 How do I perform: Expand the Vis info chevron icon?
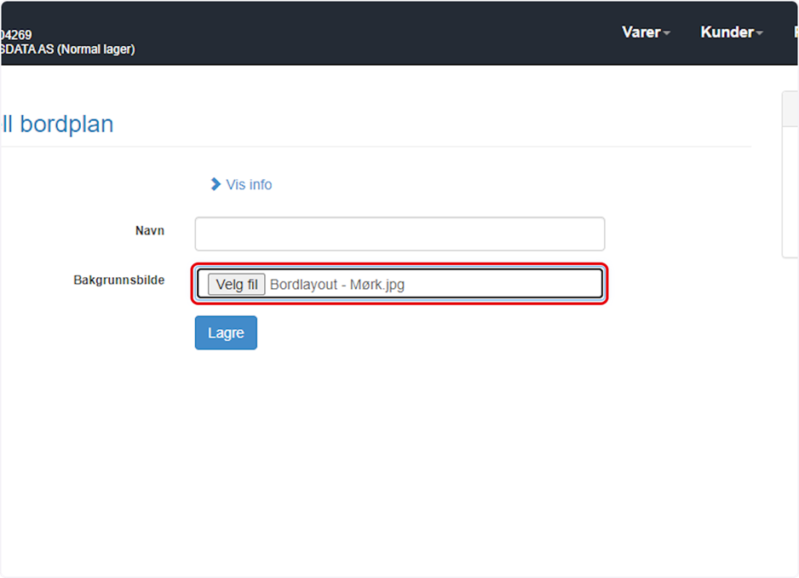coord(216,184)
